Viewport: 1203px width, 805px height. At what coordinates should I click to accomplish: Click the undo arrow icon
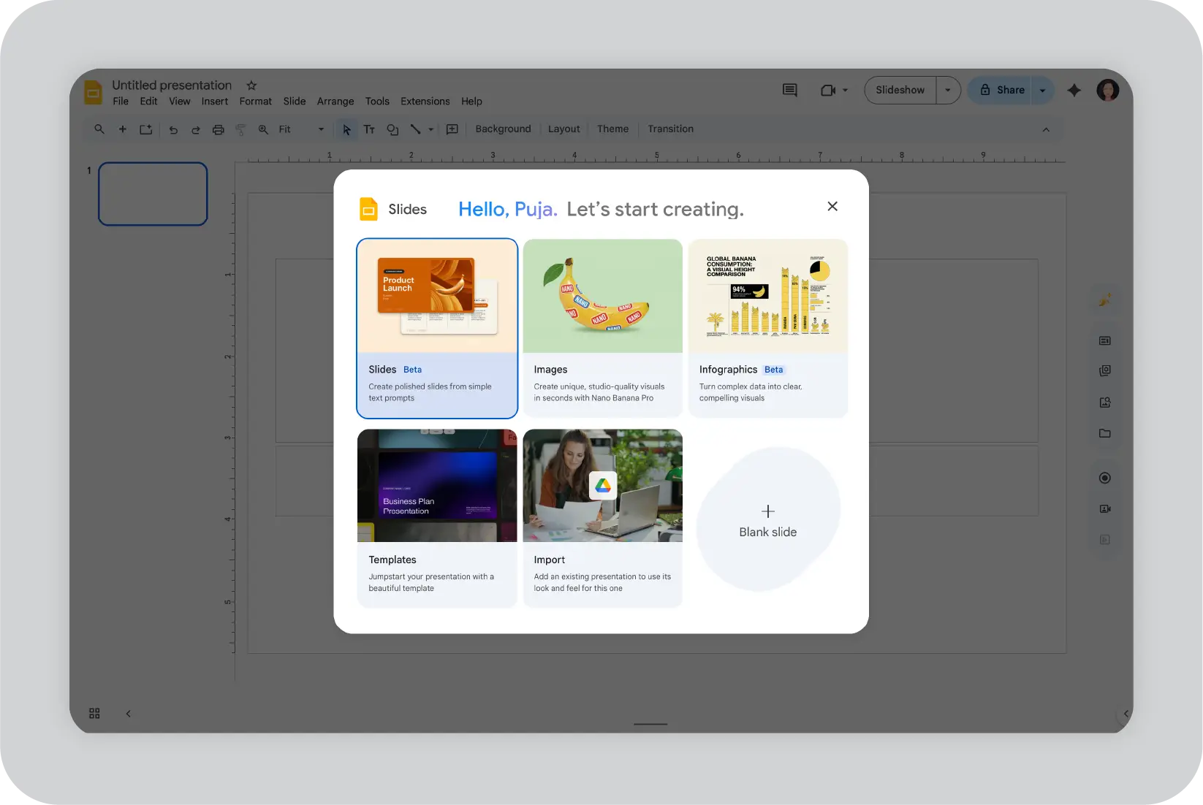coord(173,129)
